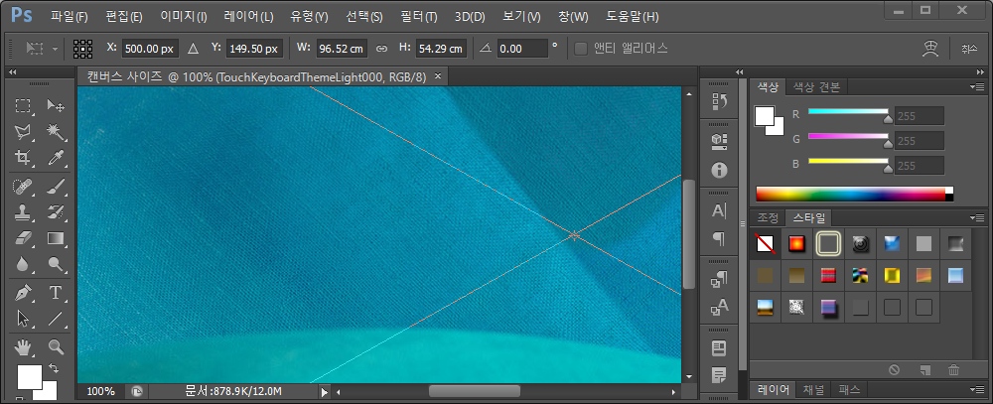This screenshot has width=993, height=404.
Task: Select the Line tool
Action: pos(56,319)
